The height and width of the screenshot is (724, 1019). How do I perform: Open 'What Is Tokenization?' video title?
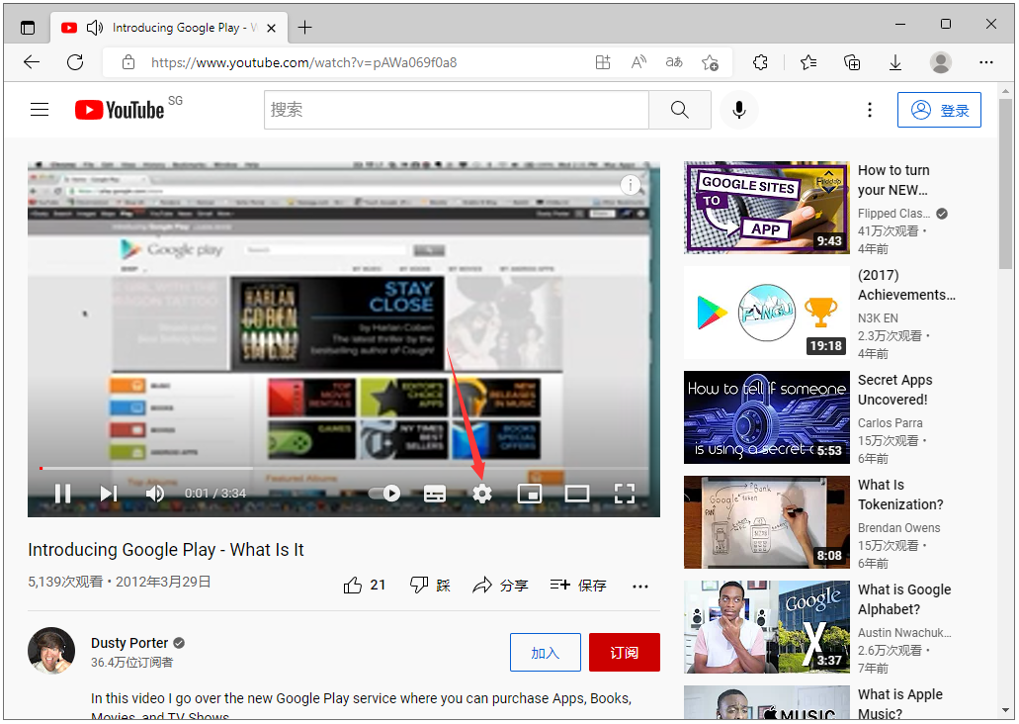coord(900,495)
